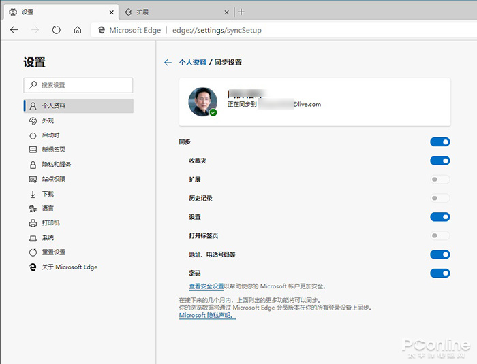Viewport: 477px width, 364px height.
Task: Reload the page with the refresh icon
Action: (x=57, y=30)
